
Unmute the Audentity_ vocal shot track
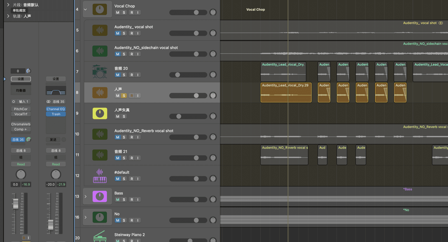pyautogui.click(x=118, y=33)
